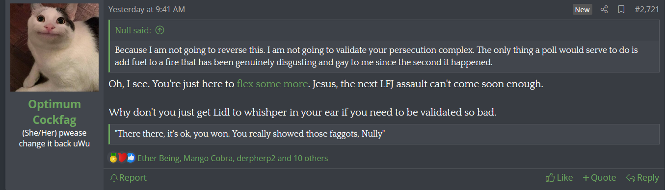The height and width of the screenshot is (190, 665).
Task: Jump to quoted post via the up-arrow icon
Action: point(160,30)
